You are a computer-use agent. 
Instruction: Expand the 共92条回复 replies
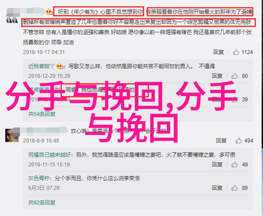(x=42, y=203)
